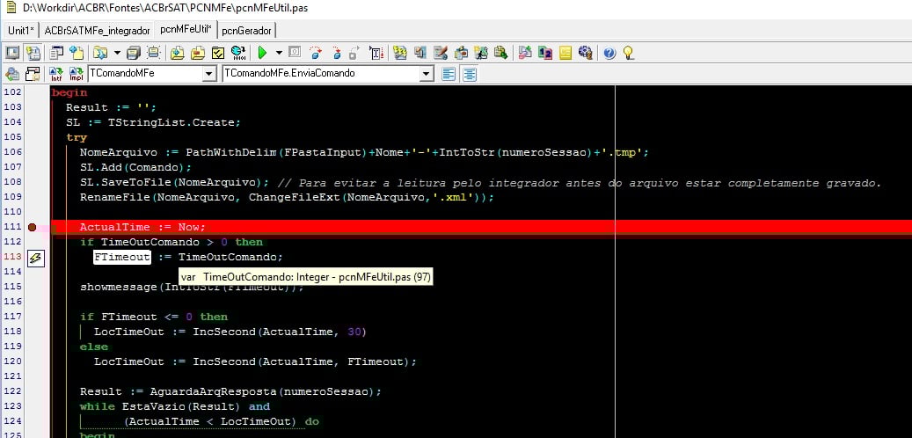Click the toolbox briefcase toolbar icon
This screenshot has height=438, width=912.
pos(461,53)
